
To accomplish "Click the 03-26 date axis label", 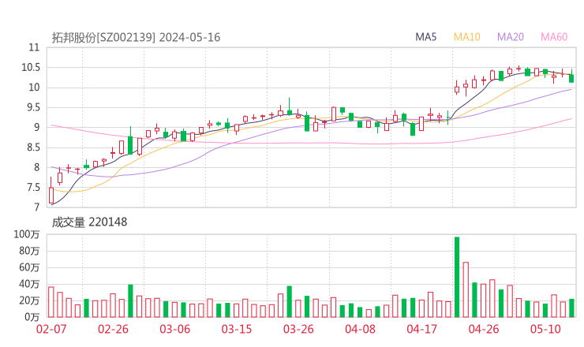I will 298,329.
